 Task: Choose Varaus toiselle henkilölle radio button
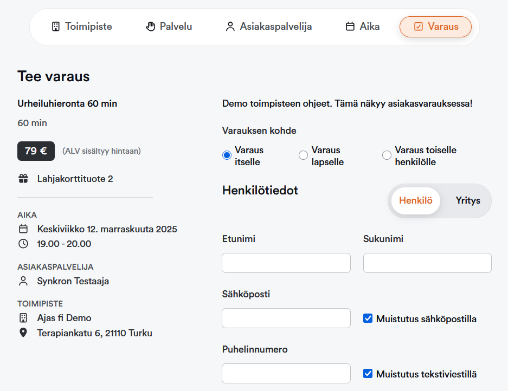pyautogui.click(x=387, y=155)
